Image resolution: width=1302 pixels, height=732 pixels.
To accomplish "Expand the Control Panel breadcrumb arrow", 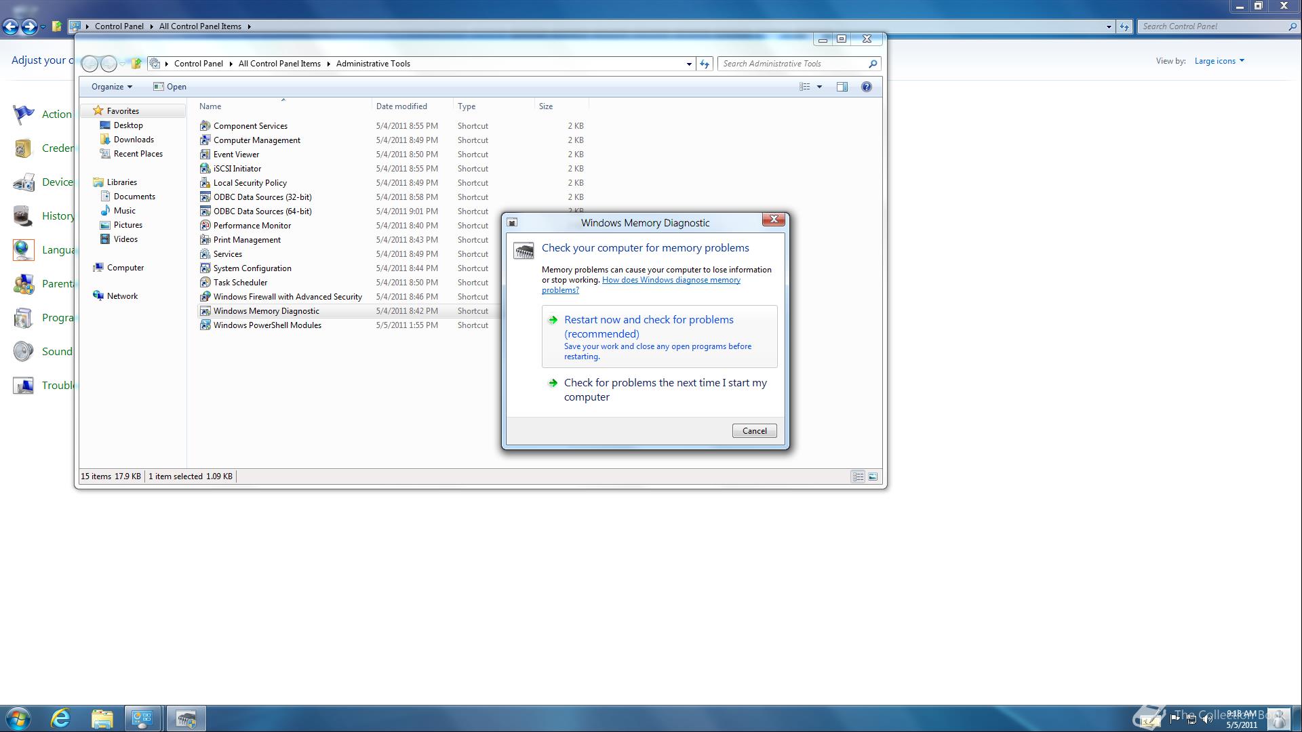I will point(231,64).
